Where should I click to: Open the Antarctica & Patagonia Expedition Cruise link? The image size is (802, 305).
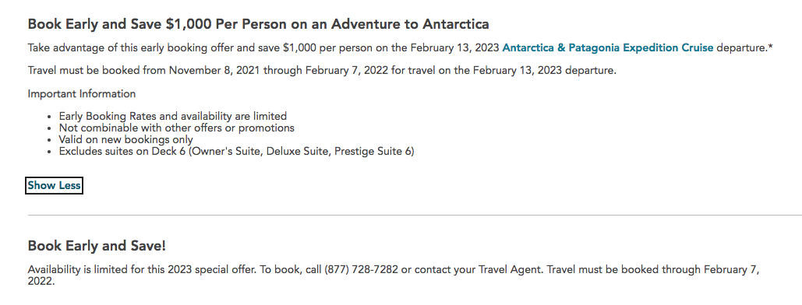click(x=608, y=48)
